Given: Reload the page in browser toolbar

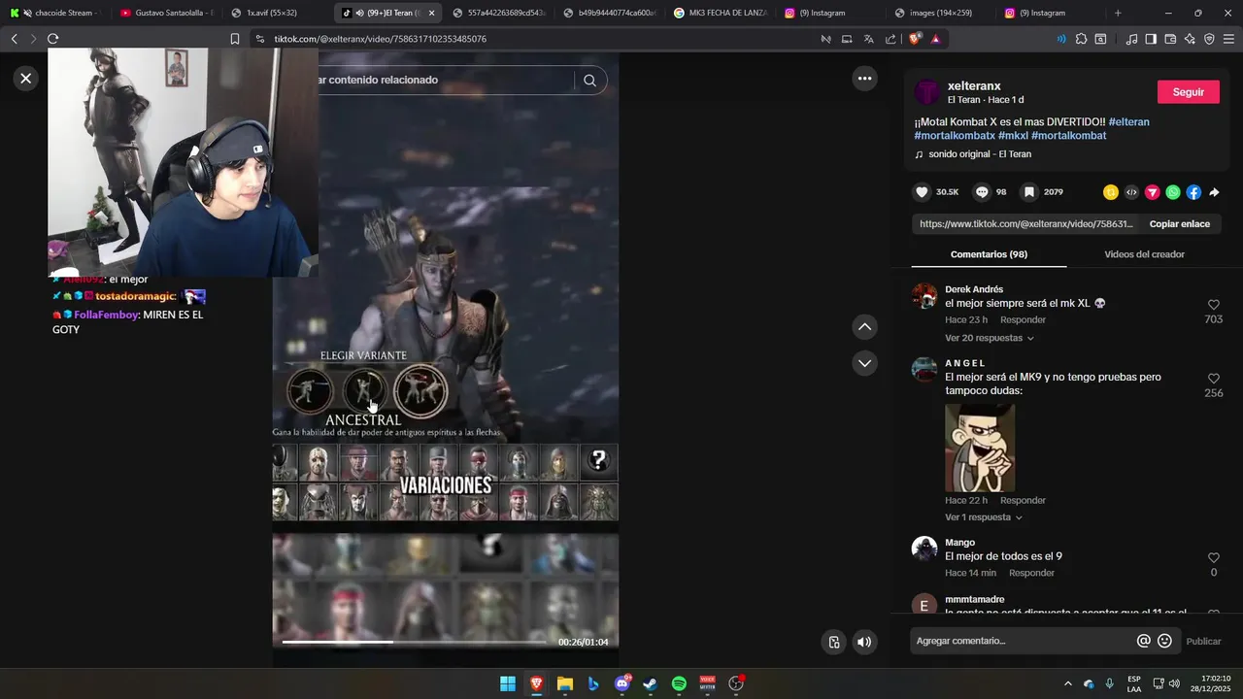Looking at the screenshot, I should 52,39.
